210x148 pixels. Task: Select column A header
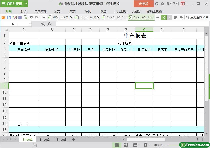point(24,30)
